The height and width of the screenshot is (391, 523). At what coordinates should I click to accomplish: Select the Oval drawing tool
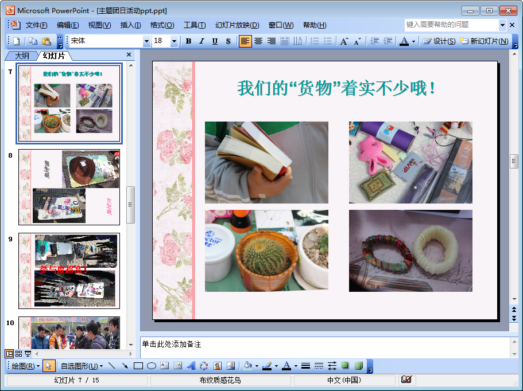(x=152, y=366)
